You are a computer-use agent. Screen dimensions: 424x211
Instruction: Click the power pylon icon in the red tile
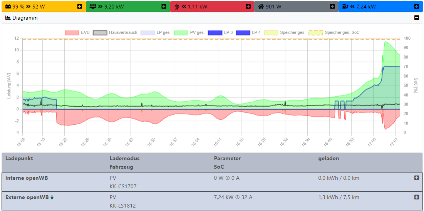(x=177, y=7)
